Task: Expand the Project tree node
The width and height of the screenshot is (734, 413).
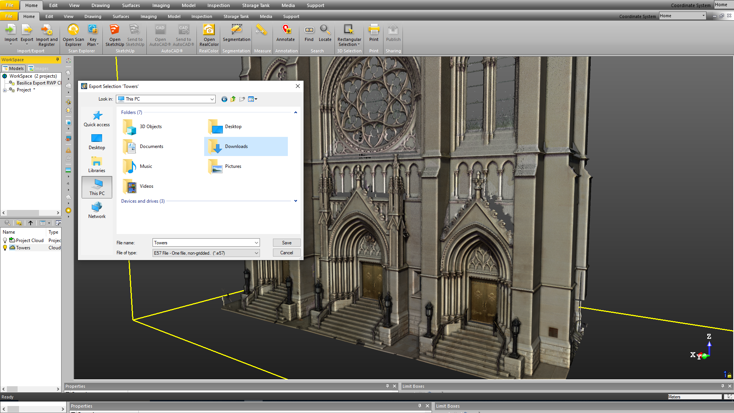Action: point(5,90)
